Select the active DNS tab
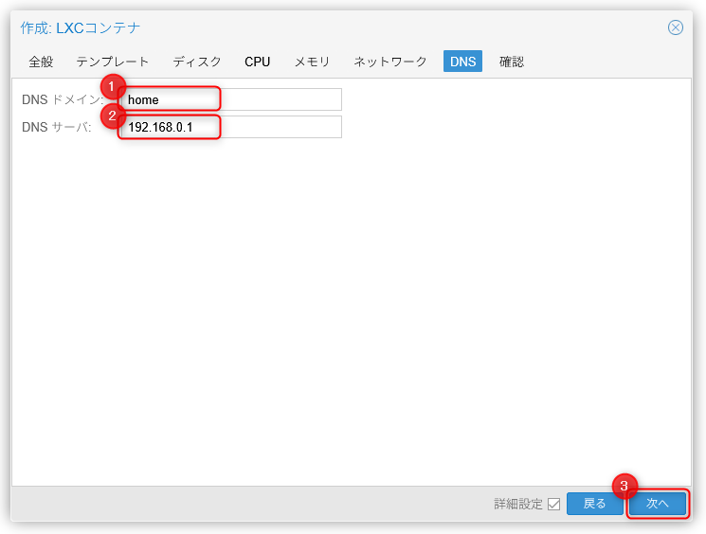The height and width of the screenshot is (534, 706). click(463, 62)
